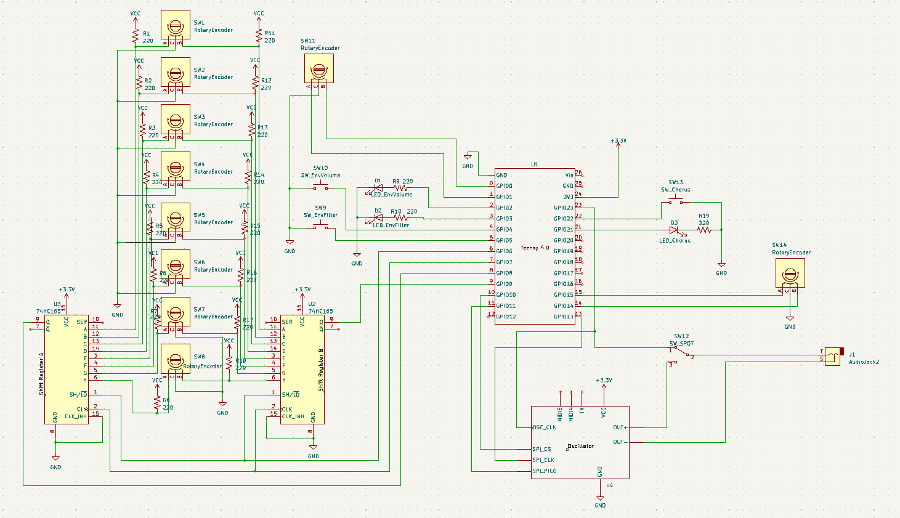This screenshot has width=900, height=518.
Task: Click the 'Oscillator' text inside U4
Action: click(580, 446)
